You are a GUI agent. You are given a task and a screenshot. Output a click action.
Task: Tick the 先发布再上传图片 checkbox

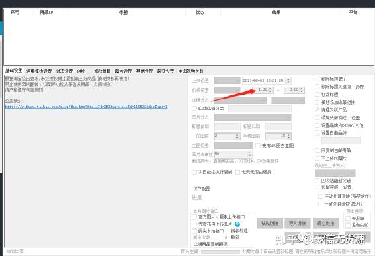(194, 224)
